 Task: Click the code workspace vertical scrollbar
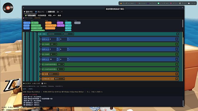pos(183,41)
